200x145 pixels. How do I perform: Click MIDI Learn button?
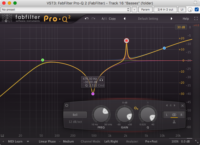[x=15, y=141]
